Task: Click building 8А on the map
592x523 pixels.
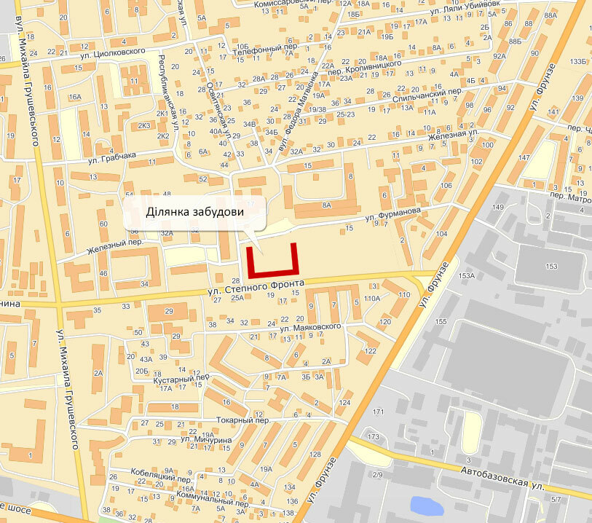Action: tap(326, 205)
